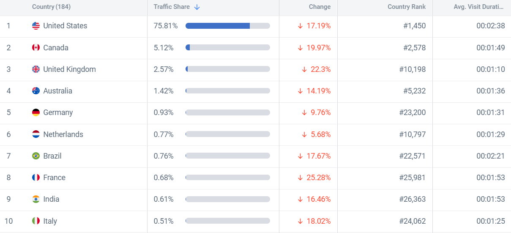
Task: Click the Brazil flag icon
Action: click(x=36, y=156)
